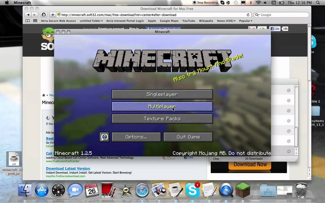Open the Google Maps bookmark
This screenshot has width=325, height=203.
[169, 21]
